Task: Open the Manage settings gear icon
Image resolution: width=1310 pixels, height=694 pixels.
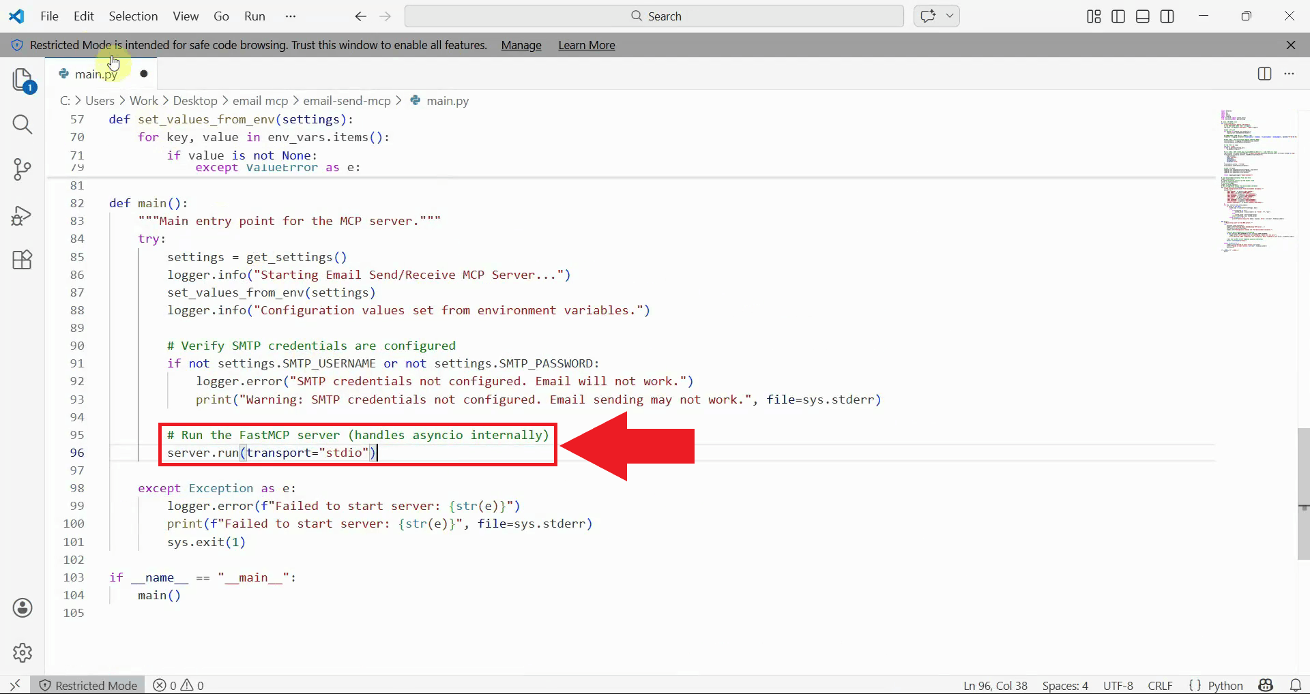Action: pos(23,652)
